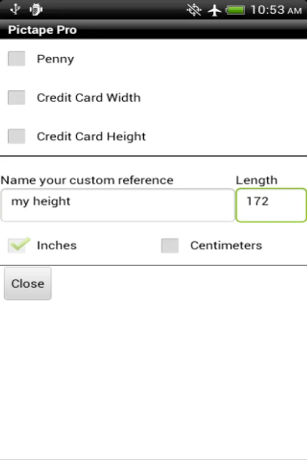Tap the Centimeters text label
This screenshot has height=460, width=307.
(226, 245)
